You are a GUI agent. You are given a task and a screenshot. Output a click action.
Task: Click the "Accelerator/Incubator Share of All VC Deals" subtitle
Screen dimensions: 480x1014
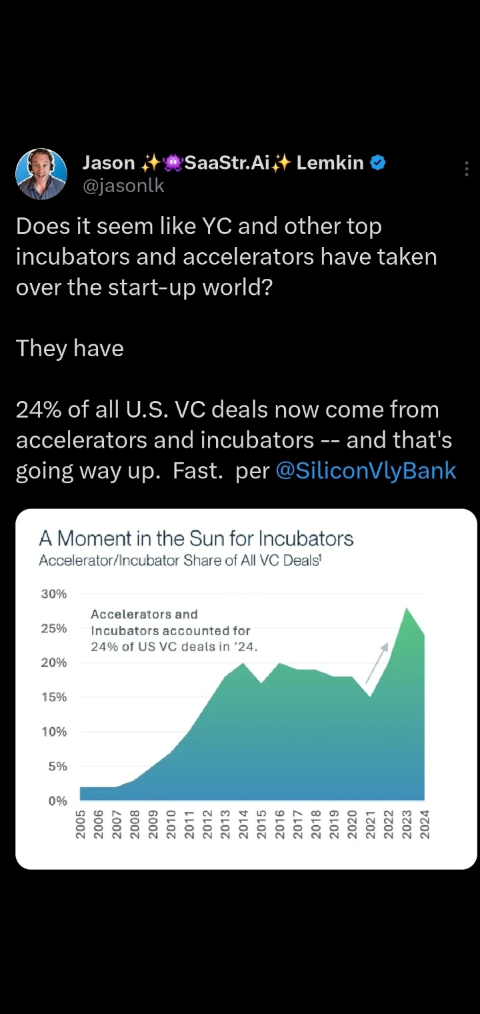[180, 560]
